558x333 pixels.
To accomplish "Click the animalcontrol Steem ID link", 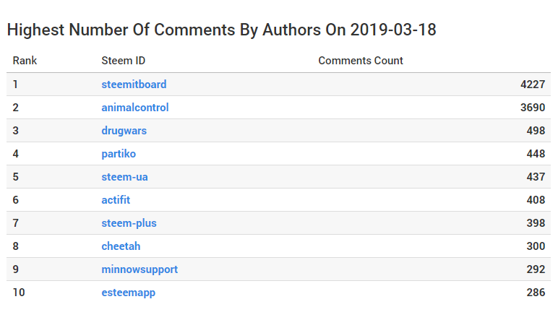I will [135, 108].
